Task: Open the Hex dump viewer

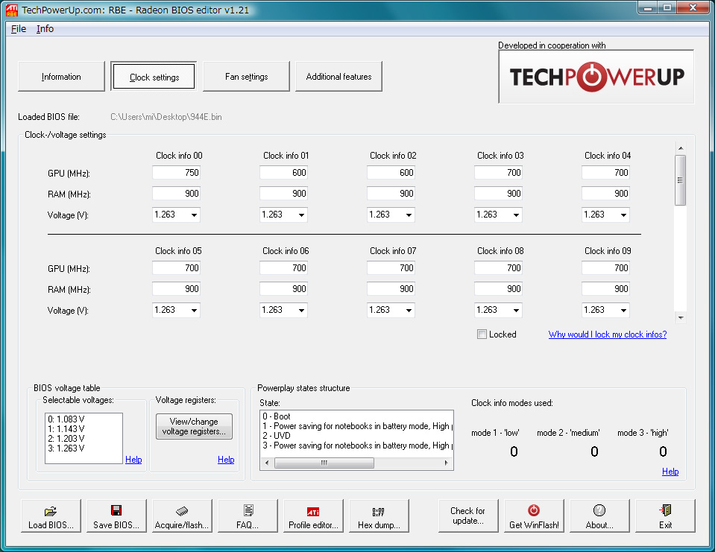Action: [379, 516]
